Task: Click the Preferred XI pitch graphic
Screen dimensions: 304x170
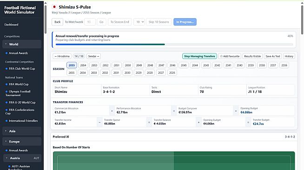Action: (174, 161)
